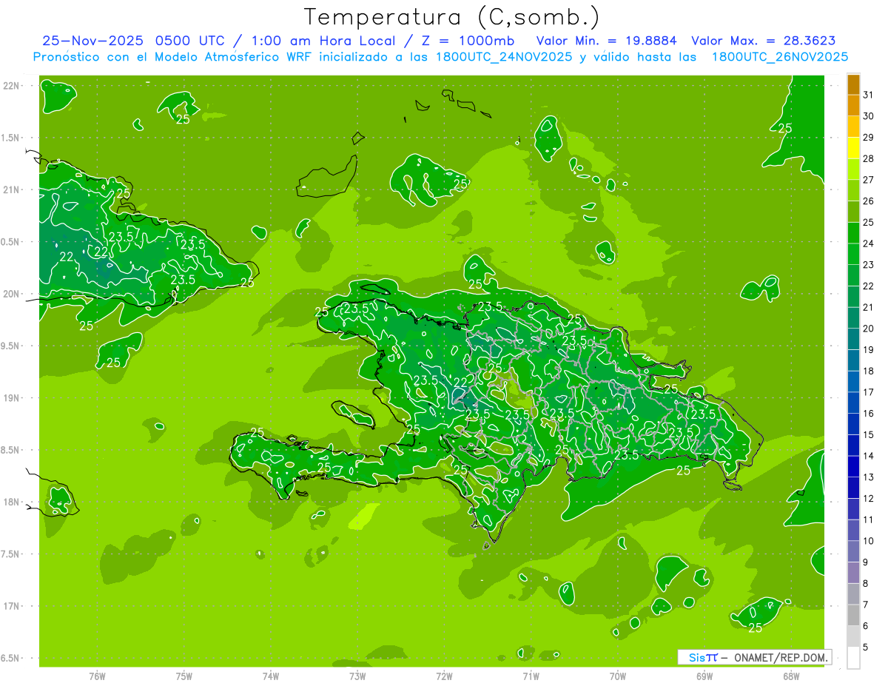Screen dimensions: 888x686
Task: Click the "17N" latitude axis label
Action: tap(11, 606)
